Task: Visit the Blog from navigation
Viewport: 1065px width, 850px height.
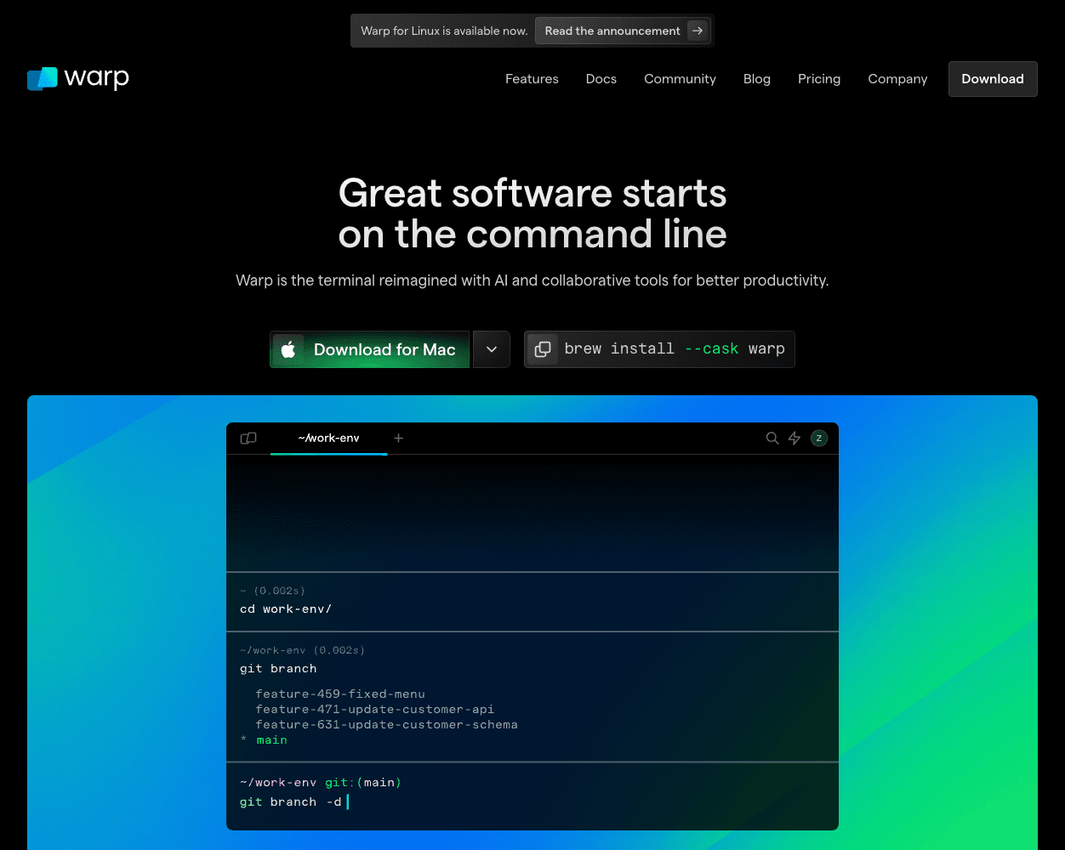Action: pyautogui.click(x=756, y=79)
